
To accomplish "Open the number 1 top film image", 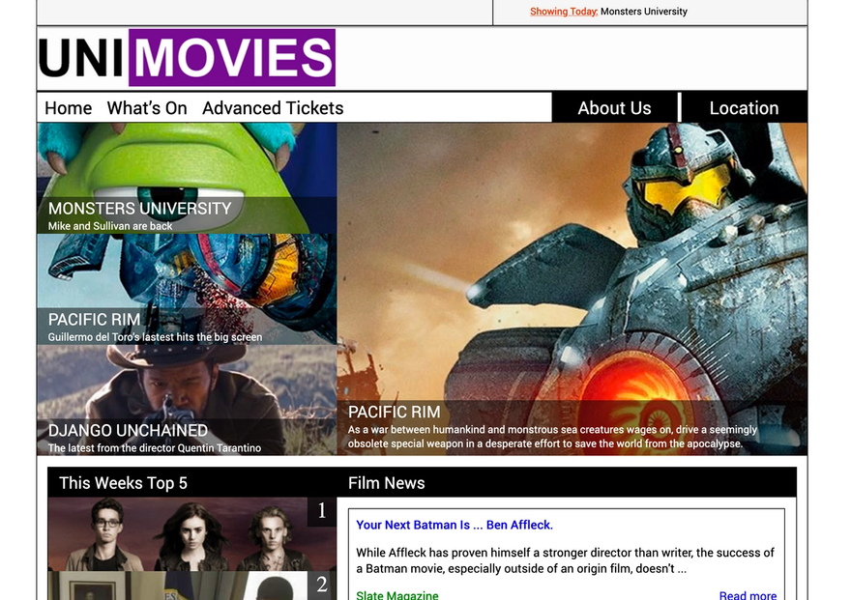I will 192,534.
